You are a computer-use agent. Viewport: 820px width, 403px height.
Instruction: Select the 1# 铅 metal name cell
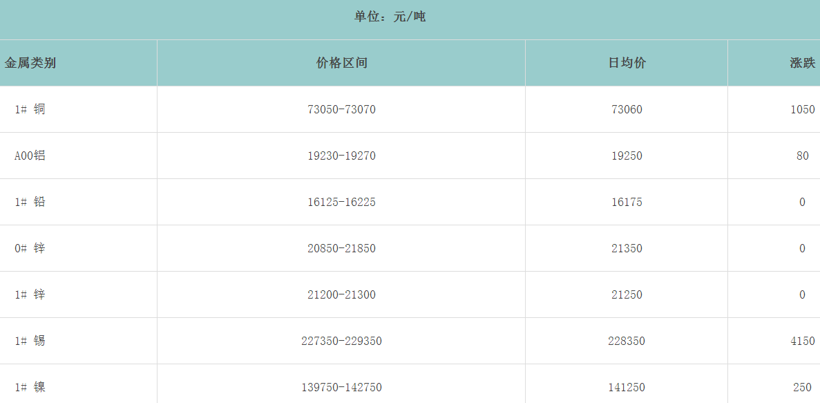click(30, 202)
